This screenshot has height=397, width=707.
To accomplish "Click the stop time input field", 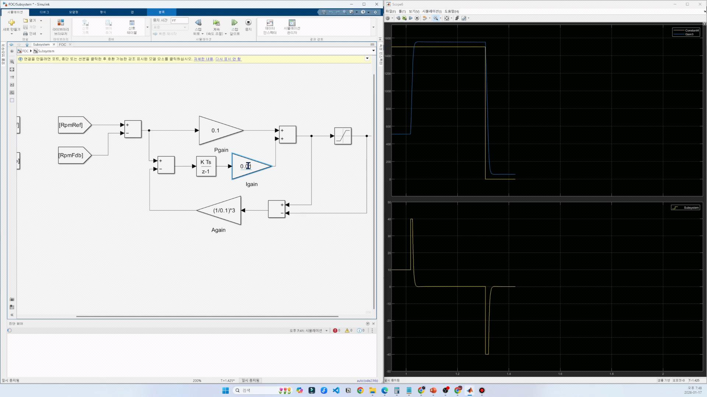I will (x=180, y=21).
